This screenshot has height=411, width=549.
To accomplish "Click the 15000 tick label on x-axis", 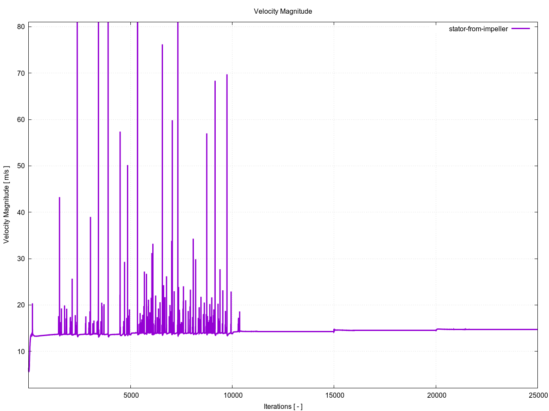I will (334, 395).
